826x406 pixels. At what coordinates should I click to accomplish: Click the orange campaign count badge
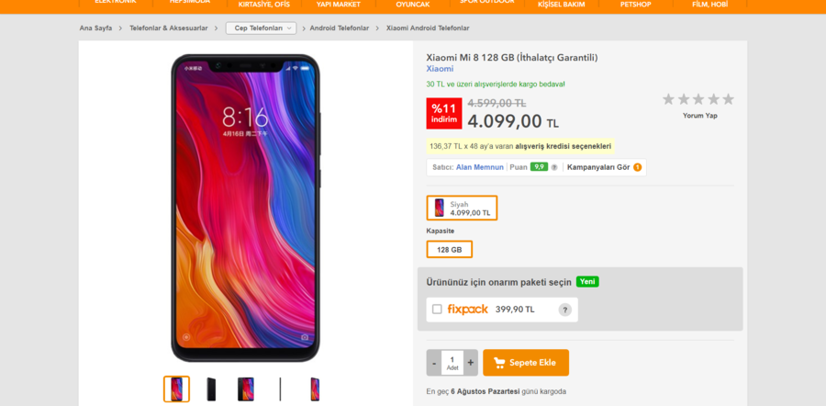pos(637,167)
